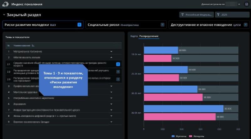This screenshot has height=139, width=251.
Task: Select the Распределение tab
Action: [149, 36]
